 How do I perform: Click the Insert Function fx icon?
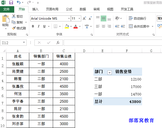(58, 43)
